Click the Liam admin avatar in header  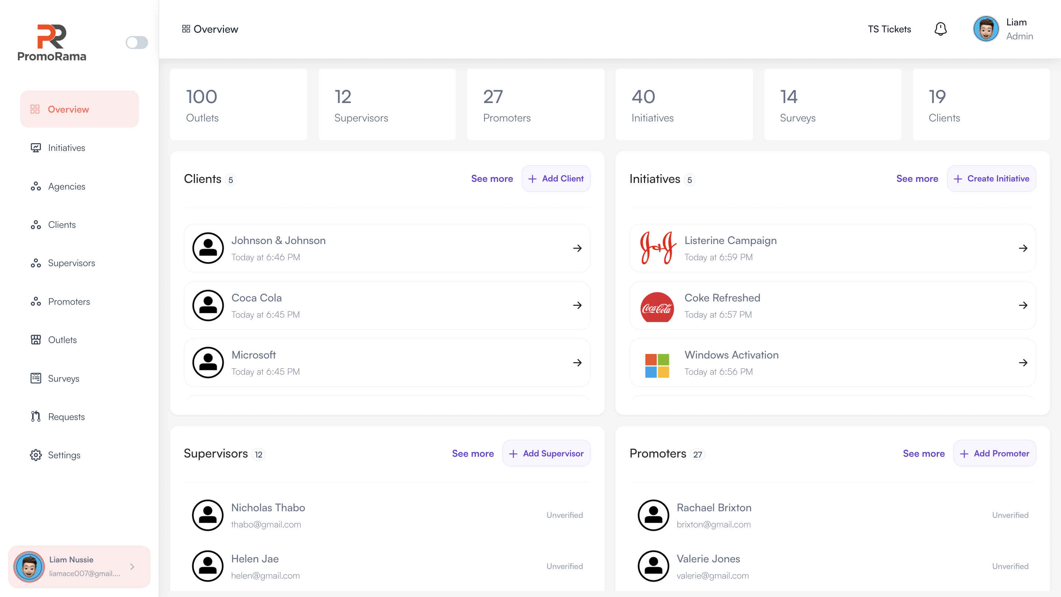985,29
